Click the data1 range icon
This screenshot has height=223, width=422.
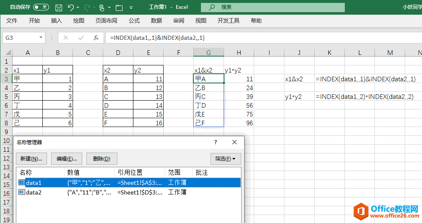pos(22,182)
